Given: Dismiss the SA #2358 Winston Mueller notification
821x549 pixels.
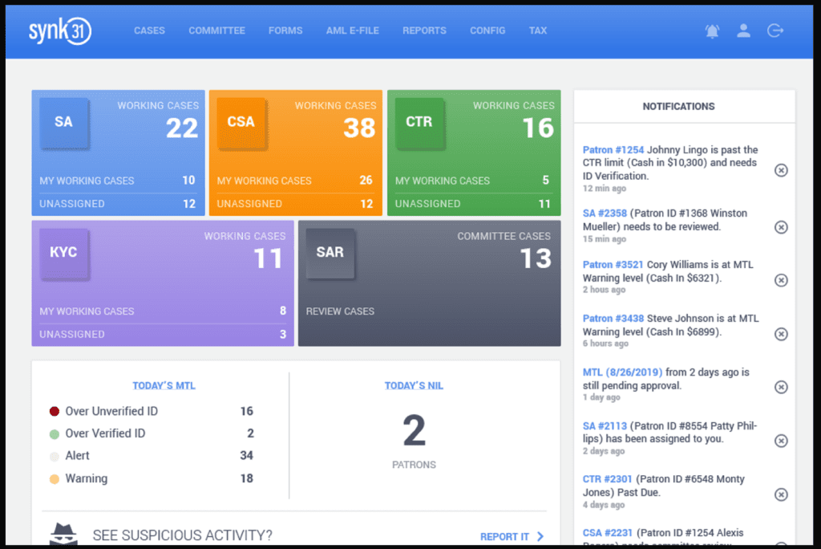Looking at the screenshot, I should (x=781, y=227).
